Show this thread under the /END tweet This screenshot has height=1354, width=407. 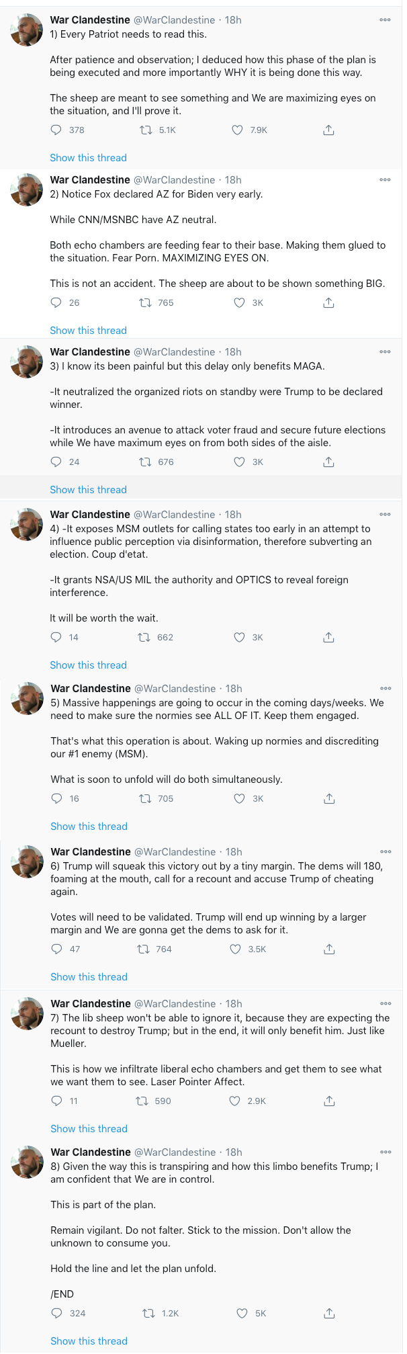[89, 1341]
